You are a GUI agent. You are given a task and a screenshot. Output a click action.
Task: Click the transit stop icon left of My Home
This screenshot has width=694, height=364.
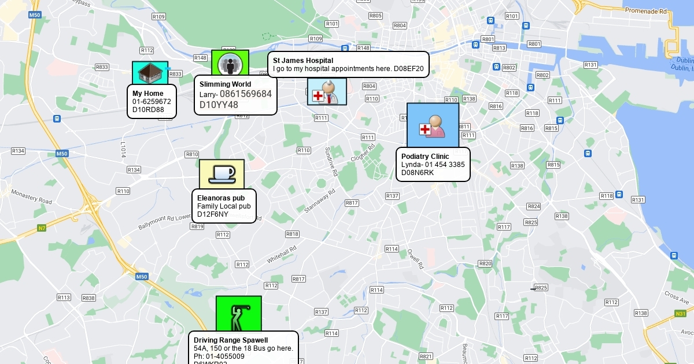(57, 118)
